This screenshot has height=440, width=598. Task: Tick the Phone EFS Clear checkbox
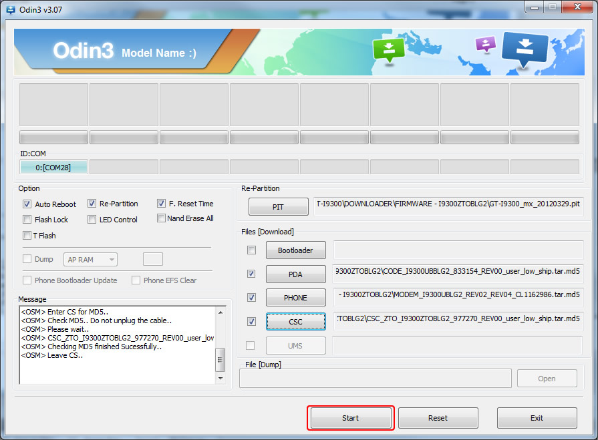point(136,280)
